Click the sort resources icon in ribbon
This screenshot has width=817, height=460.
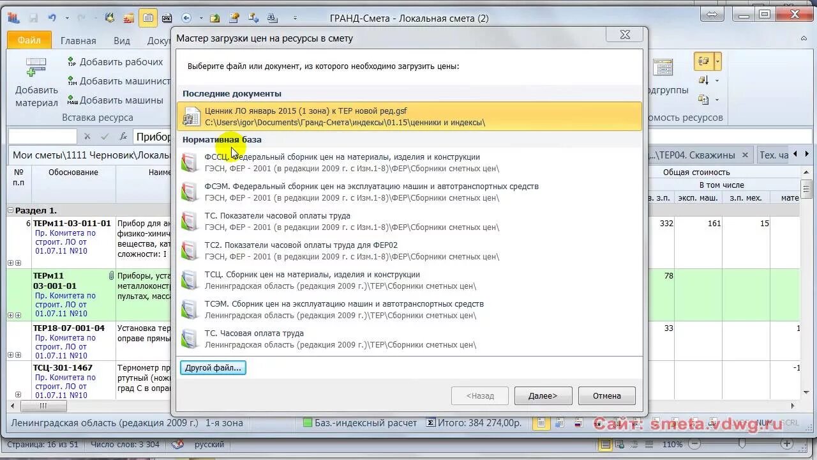[x=704, y=80]
